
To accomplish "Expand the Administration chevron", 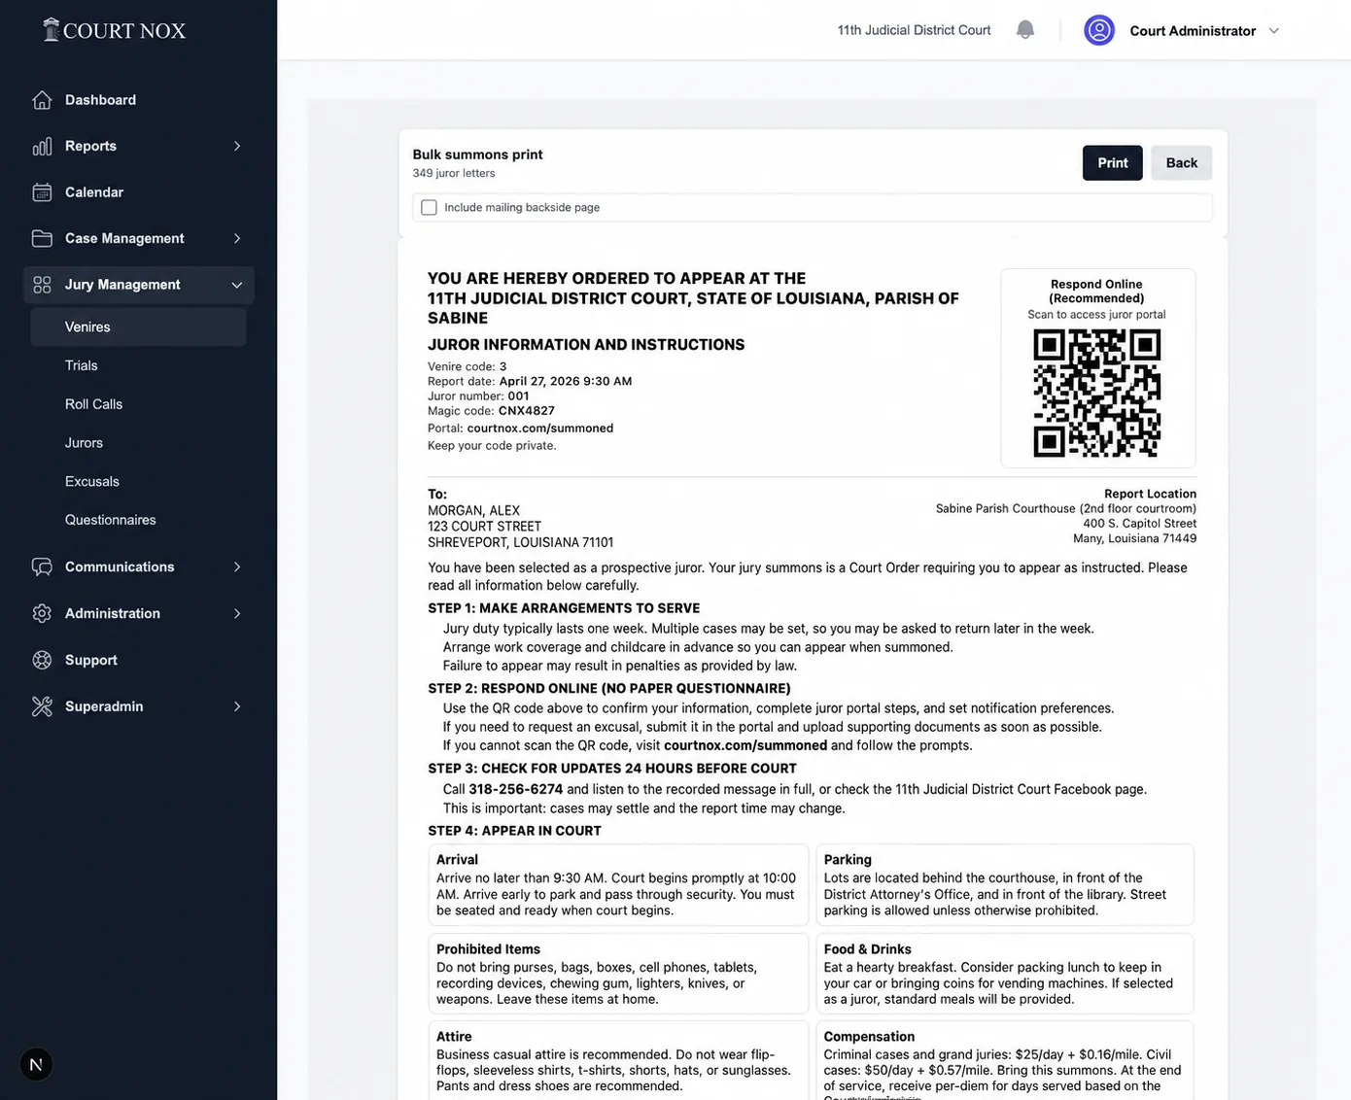I will (x=236, y=613).
